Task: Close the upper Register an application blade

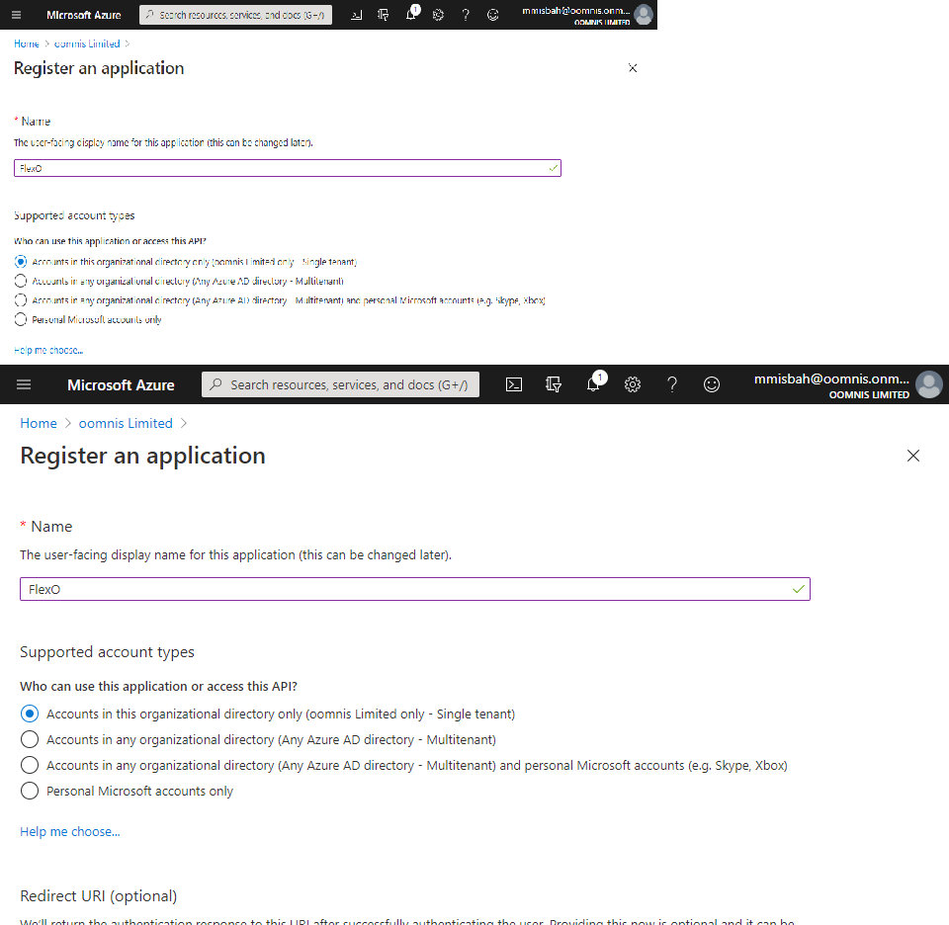Action: (x=633, y=68)
